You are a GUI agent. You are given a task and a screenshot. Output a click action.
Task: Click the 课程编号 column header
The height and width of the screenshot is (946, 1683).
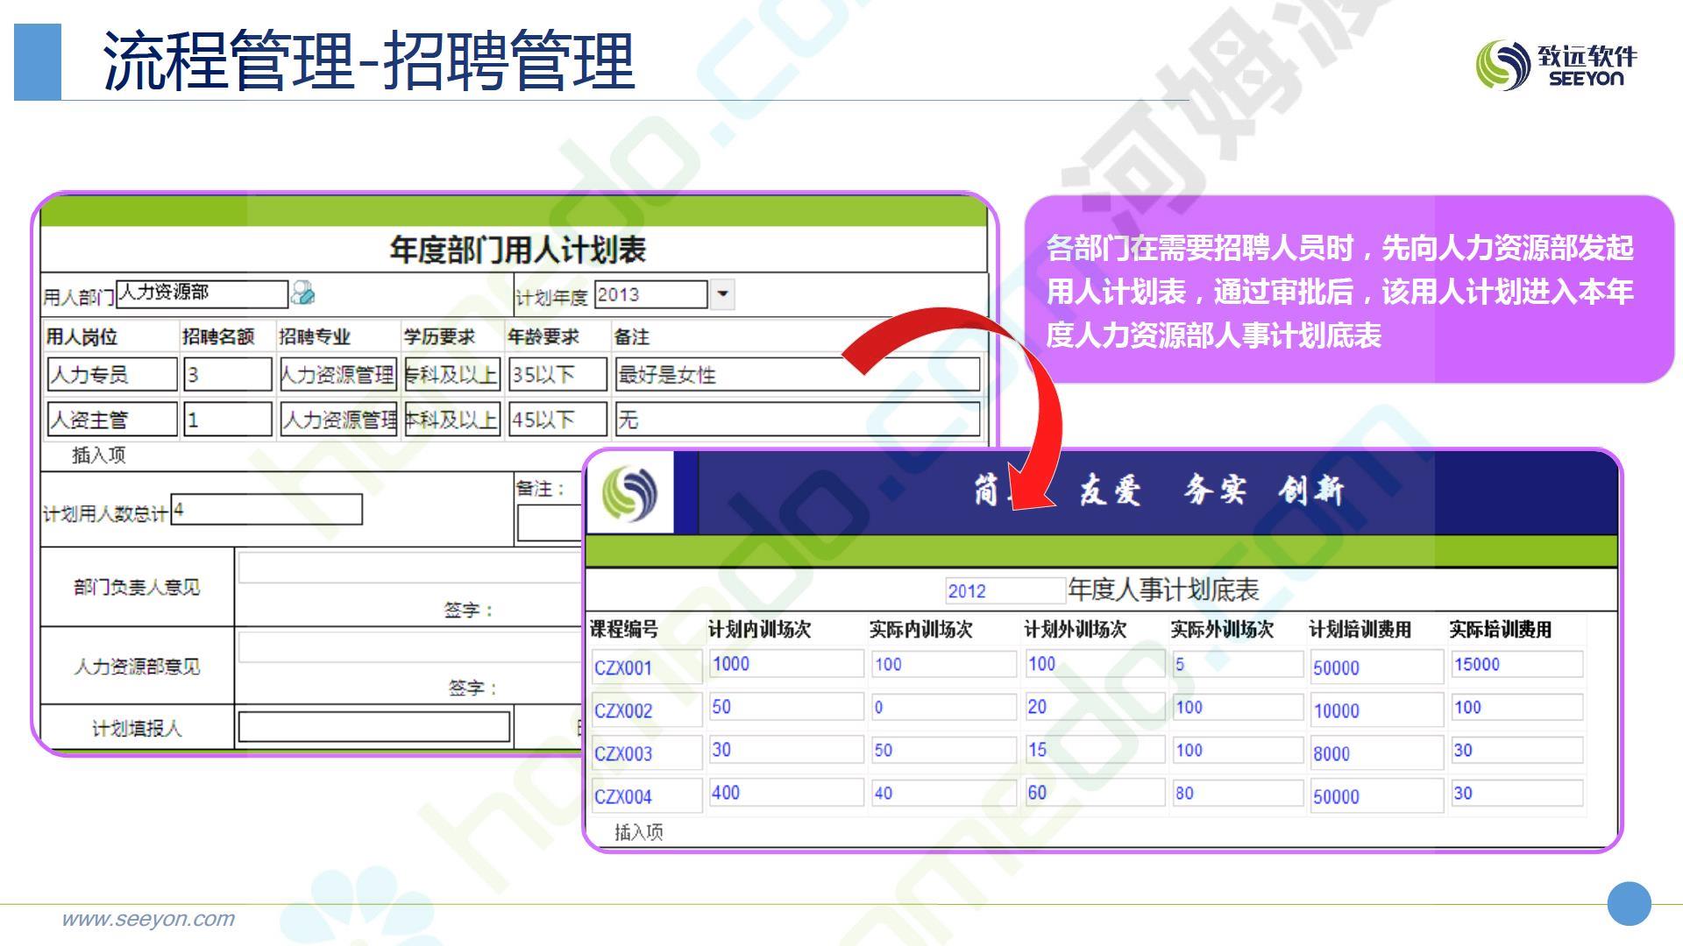coord(623,630)
